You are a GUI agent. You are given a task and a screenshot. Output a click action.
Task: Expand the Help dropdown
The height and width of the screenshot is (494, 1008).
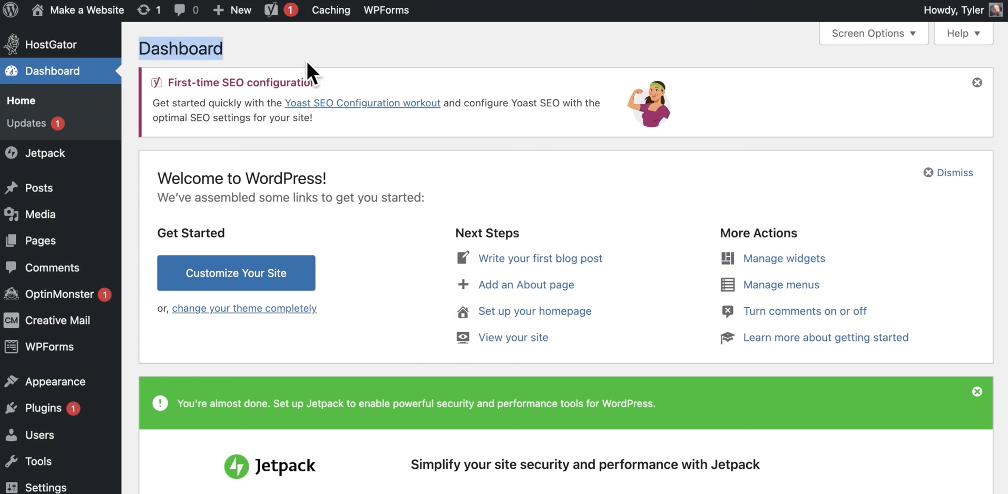click(963, 33)
